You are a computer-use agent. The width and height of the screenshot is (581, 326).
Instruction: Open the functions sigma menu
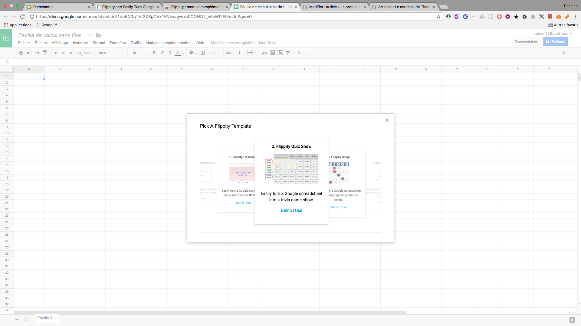click(301, 53)
